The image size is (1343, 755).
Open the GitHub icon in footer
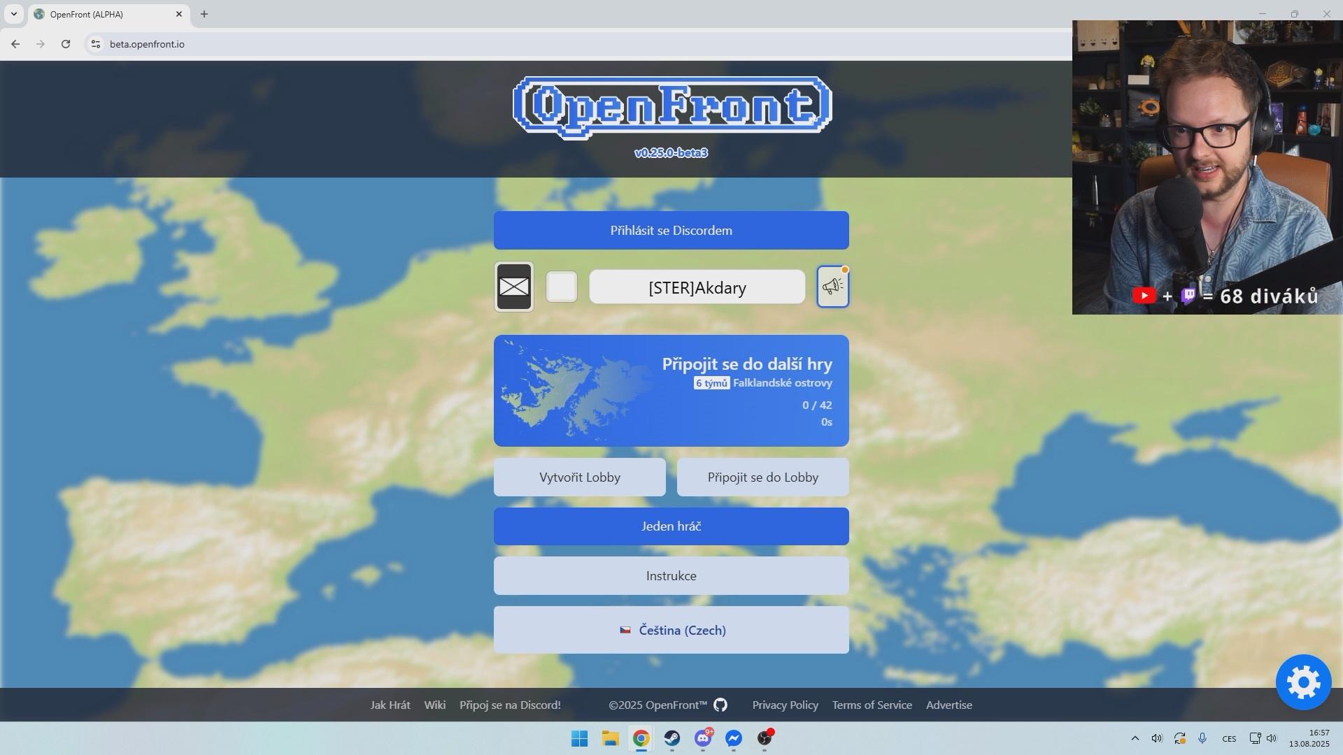coord(720,705)
